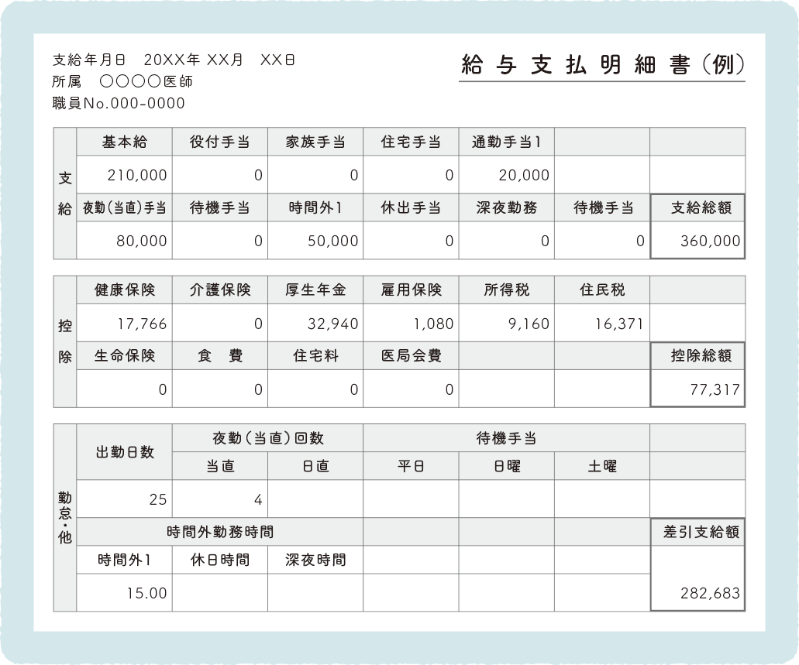Select the "平日" sub-header cell

(411, 466)
